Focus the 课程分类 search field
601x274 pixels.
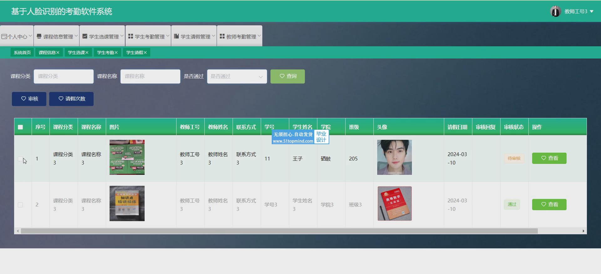[x=64, y=76]
